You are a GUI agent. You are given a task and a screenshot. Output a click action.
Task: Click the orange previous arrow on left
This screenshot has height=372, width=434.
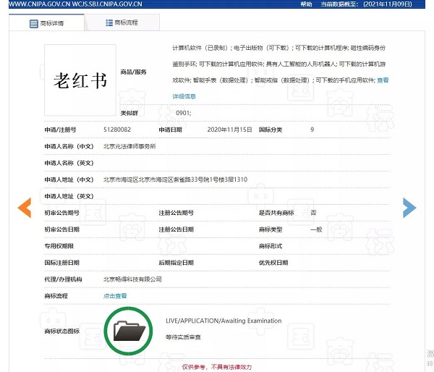point(25,207)
